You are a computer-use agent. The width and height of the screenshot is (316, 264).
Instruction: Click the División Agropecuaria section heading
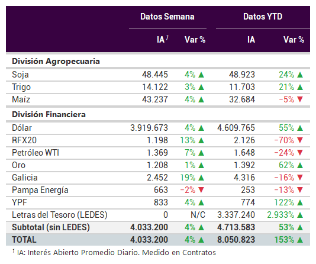coord(56,61)
